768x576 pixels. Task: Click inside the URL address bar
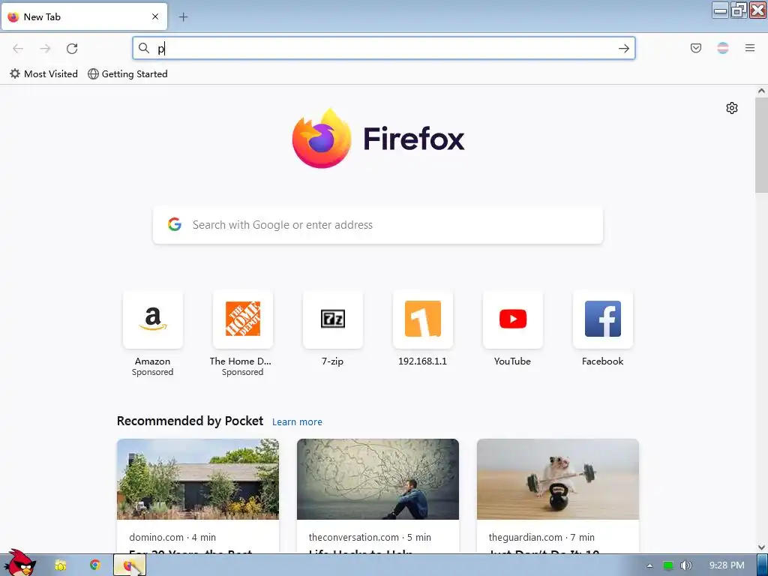coord(383,48)
